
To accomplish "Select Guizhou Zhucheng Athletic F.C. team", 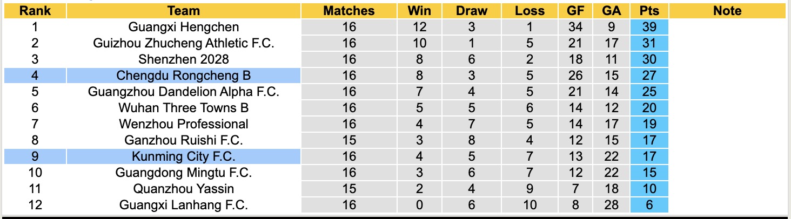I will coord(184,43).
